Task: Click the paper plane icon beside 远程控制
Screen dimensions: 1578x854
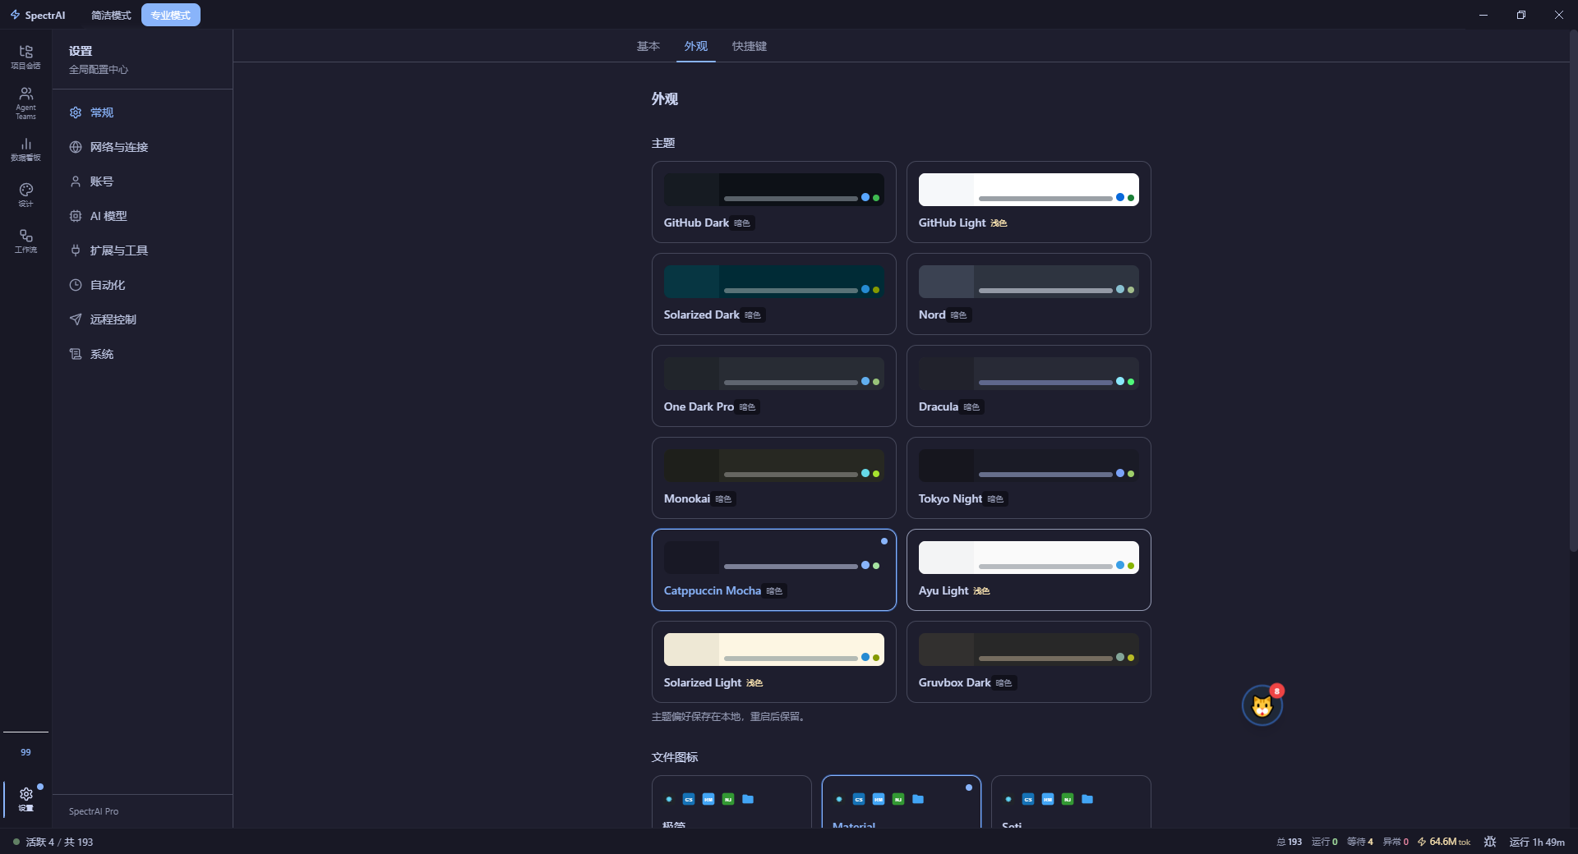Action: [76, 319]
